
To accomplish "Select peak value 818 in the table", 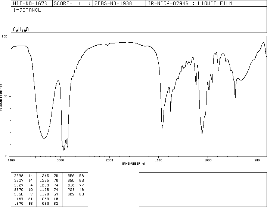I will pyautogui.click(x=71, y=185).
